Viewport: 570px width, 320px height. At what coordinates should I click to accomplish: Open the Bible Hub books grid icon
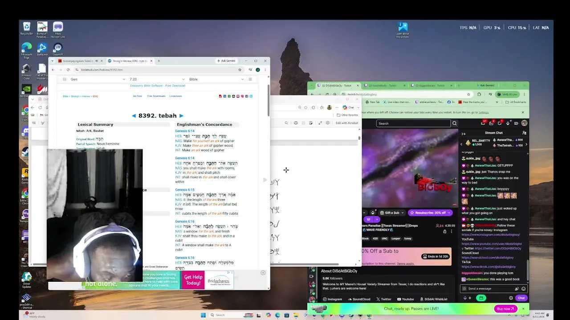coord(65,79)
